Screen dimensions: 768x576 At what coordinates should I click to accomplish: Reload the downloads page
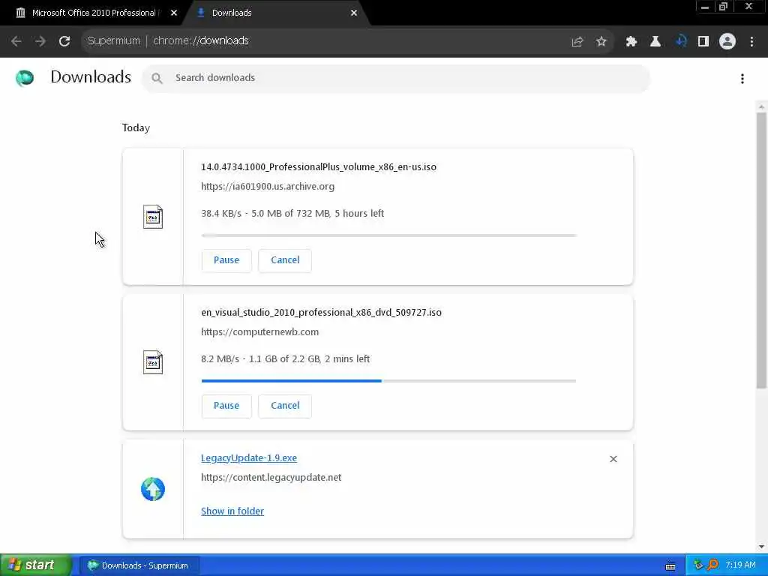pos(64,41)
